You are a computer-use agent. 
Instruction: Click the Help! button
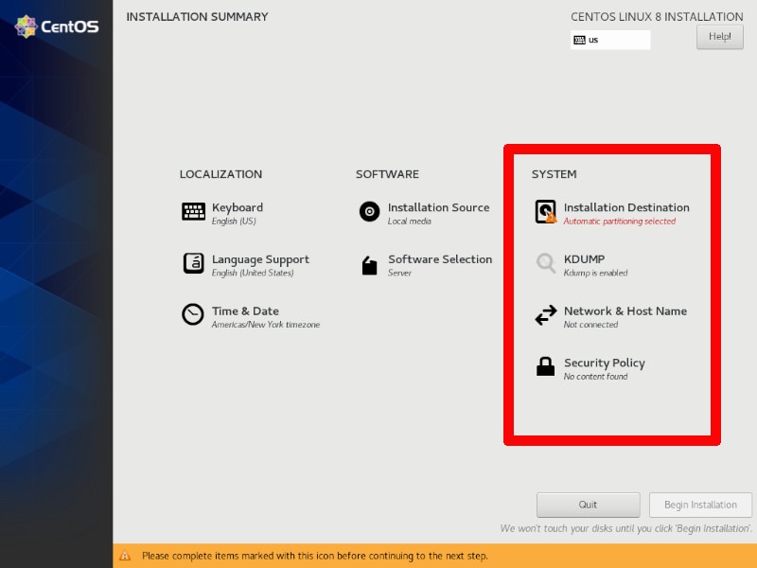coord(719,36)
